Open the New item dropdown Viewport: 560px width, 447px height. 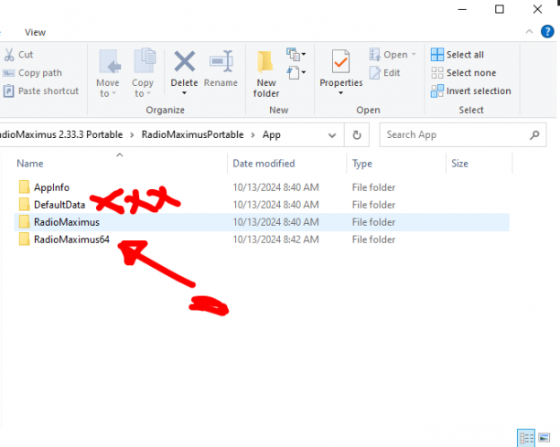pyautogui.click(x=296, y=54)
